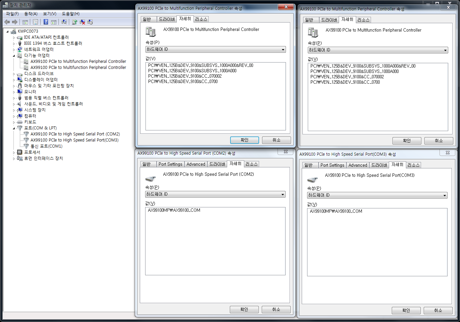The width and height of the screenshot is (460, 322).
Task: Select AX99100 PCIe to High Speed Serial Port (COM2) in tree
Action: click(x=75, y=134)
